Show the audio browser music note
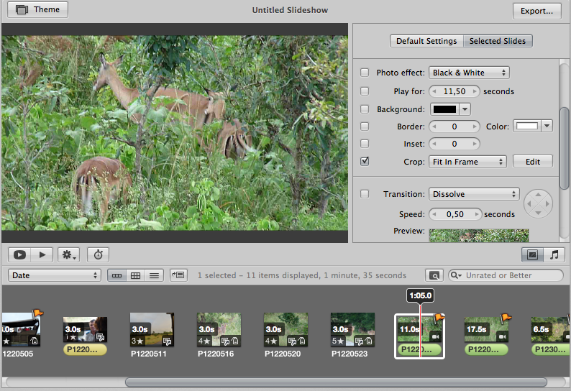The image size is (571, 391). click(x=553, y=254)
